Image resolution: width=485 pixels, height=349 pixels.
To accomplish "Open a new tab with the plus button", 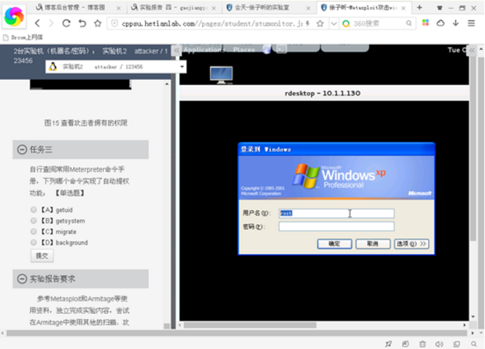I will click(x=420, y=8).
